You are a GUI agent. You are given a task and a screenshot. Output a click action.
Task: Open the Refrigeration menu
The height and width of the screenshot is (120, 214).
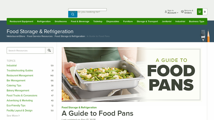tap(44, 21)
